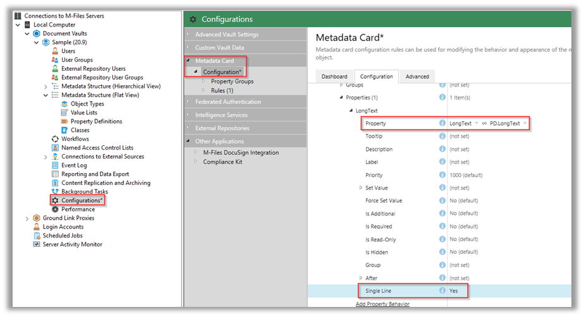Click info icon for Tooltip row
This screenshot has width=584, height=317.
pos(442,136)
